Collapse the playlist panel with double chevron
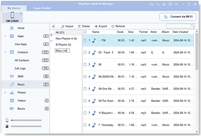201x136 pixels. tap(53, 26)
